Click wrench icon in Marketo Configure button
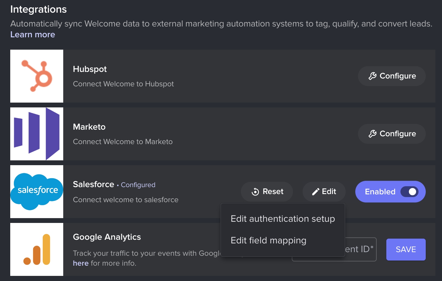Viewport: 442px width, 281px height. click(372, 134)
